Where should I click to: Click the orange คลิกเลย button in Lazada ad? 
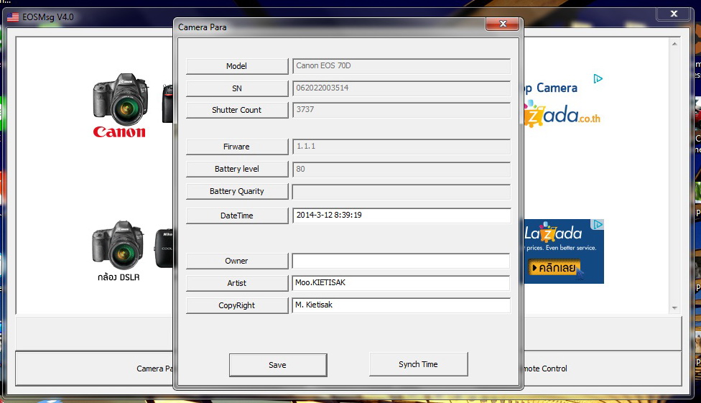(x=554, y=268)
